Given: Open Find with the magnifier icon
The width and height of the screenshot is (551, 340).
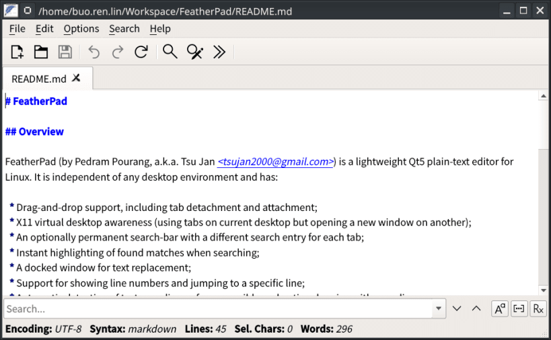Looking at the screenshot, I should point(170,52).
